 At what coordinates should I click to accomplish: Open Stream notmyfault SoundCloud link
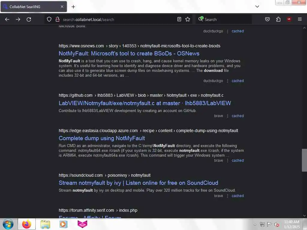pos(139,183)
